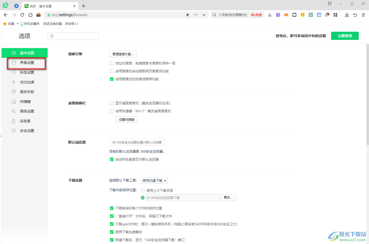Toggle 下载apk文件时提示安装到手机 checkbox
Viewport: 369px width, 244px height.
112,224
